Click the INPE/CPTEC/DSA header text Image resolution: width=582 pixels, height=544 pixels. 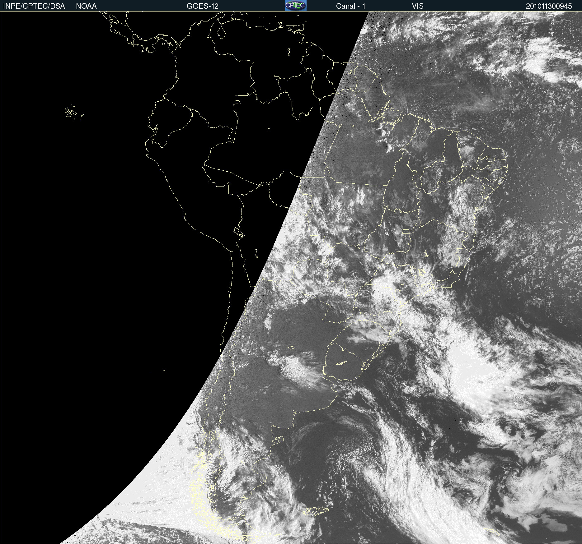pyautogui.click(x=34, y=6)
